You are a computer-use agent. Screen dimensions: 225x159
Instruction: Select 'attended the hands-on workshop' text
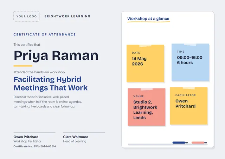point(39,72)
